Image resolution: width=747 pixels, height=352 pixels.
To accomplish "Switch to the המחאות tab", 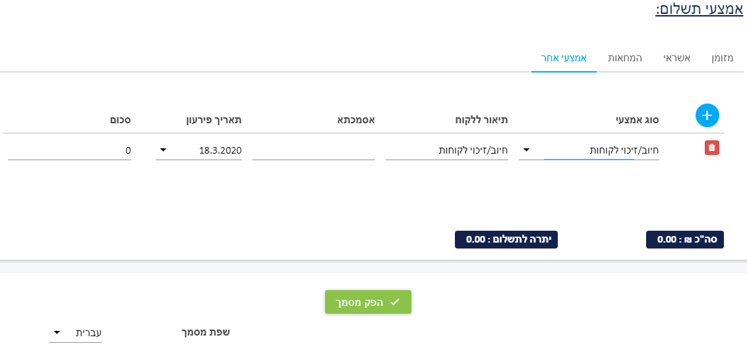I will tap(624, 59).
